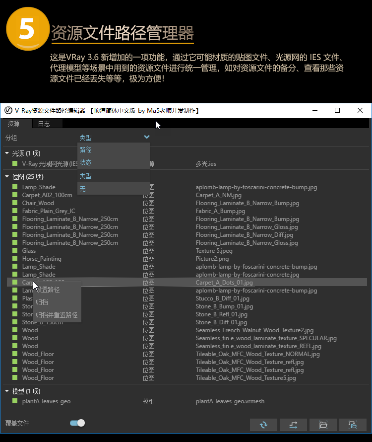
Task: Click file name Texture 5.jpeg
Action: coord(214,251)
